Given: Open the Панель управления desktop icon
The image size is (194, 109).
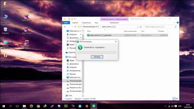Looking at the screenshot, I should point(5,45).
